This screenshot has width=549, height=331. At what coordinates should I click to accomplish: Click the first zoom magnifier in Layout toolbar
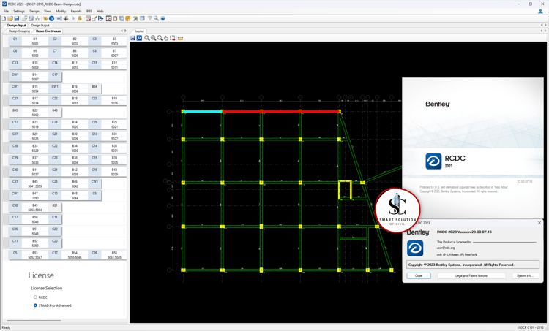tap(147, 38)
